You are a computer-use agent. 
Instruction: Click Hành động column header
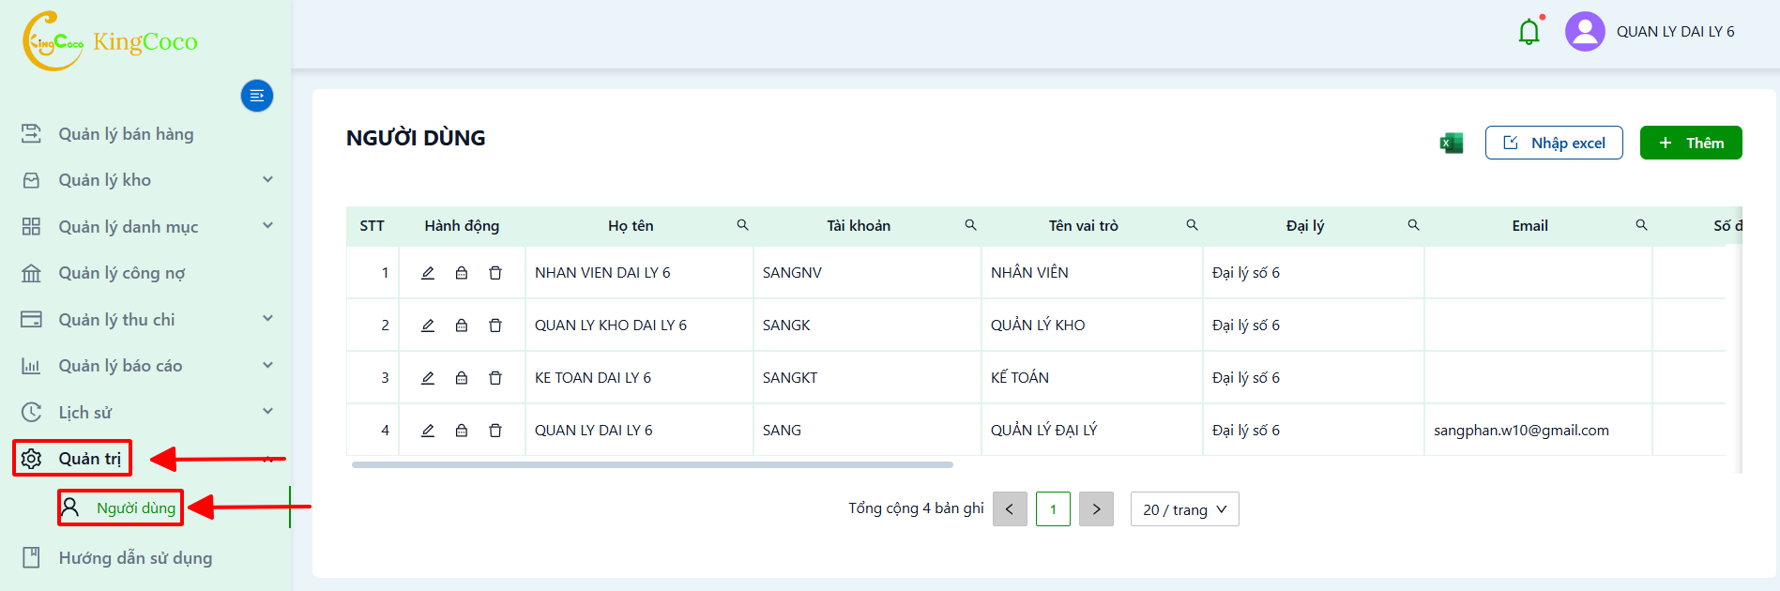(462, 225)
